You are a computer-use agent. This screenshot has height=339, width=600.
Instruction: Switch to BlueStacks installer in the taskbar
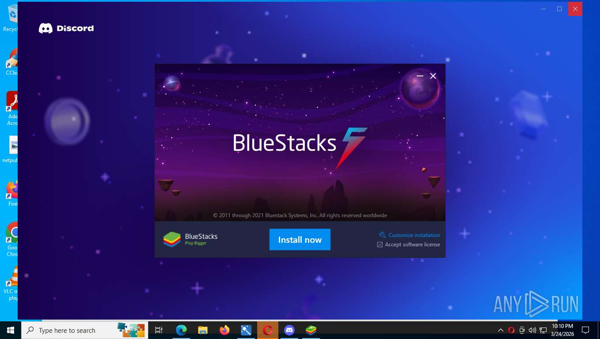(x=311, y=330)
